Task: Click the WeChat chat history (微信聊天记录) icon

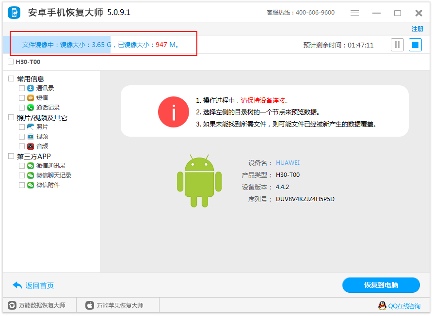Action: tap(31, 175)
